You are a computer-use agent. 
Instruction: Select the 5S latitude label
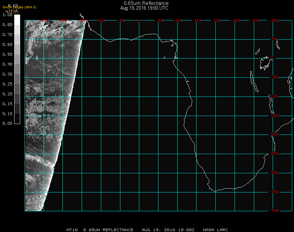pyautogui.click(x=275, y=77)
